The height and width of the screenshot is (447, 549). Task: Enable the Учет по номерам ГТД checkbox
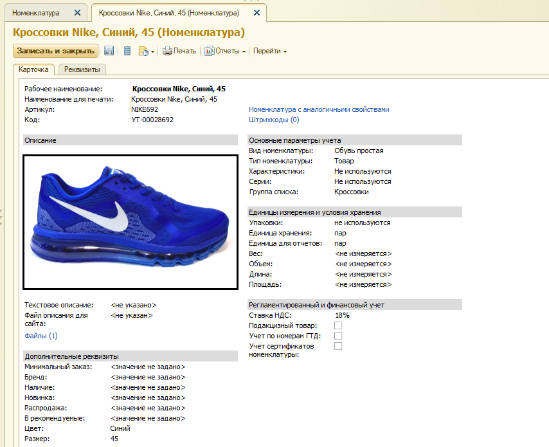click(x=338, y=336)
